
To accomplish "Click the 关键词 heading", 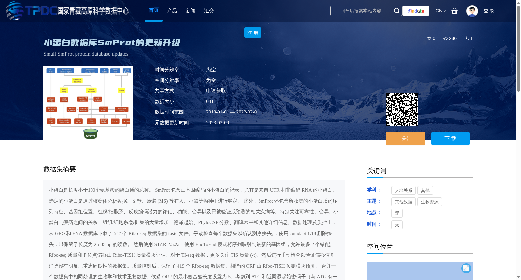I will tap(376, 171).
